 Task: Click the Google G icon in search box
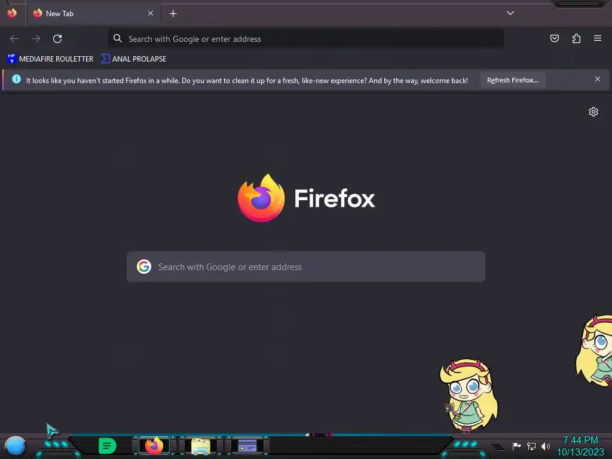click(x=144, y=267)
